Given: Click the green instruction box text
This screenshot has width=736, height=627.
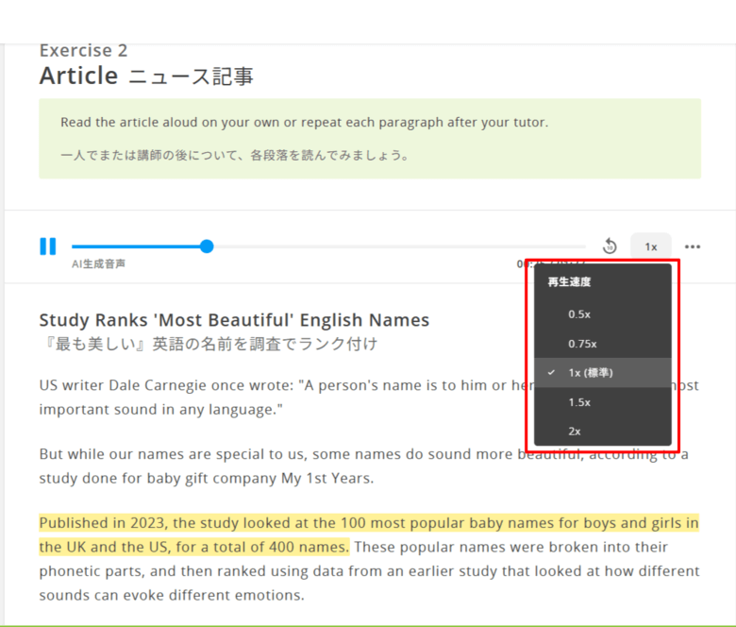Looking at the screenshot, I should point(304,123).
